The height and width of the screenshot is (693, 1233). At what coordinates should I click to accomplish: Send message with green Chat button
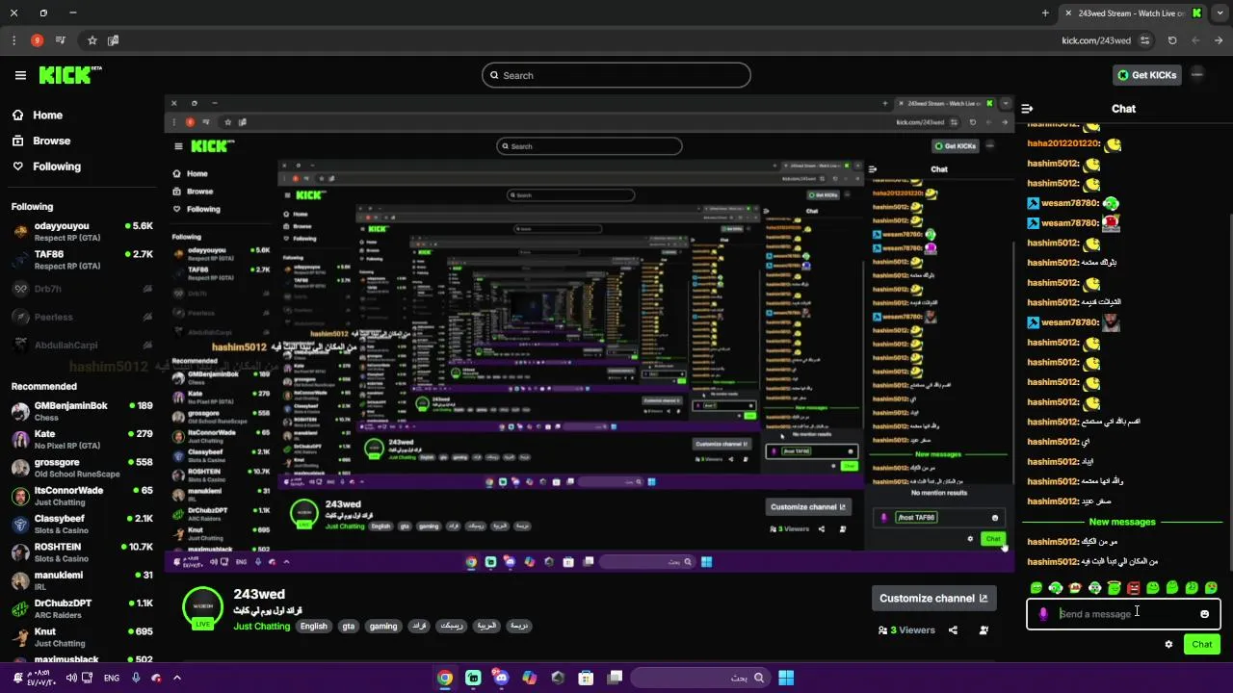point(1202,645)
